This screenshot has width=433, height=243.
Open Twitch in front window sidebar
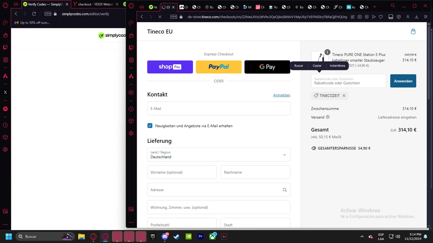(x=131, y=48)
